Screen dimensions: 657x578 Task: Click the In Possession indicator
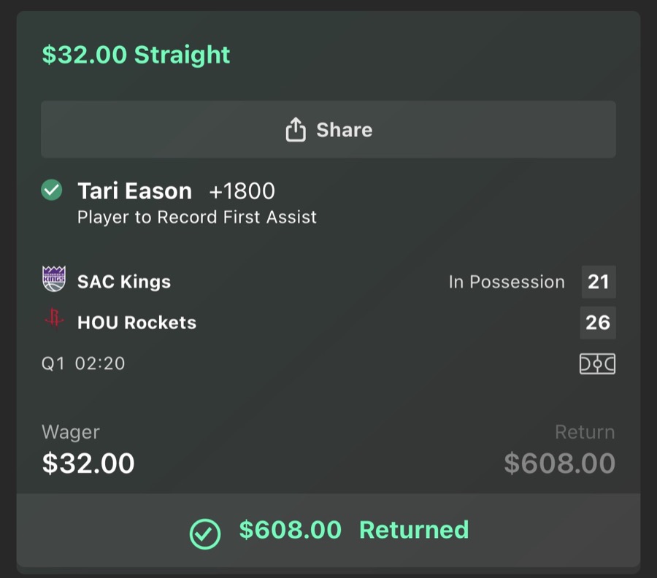(x=507, y=282)
